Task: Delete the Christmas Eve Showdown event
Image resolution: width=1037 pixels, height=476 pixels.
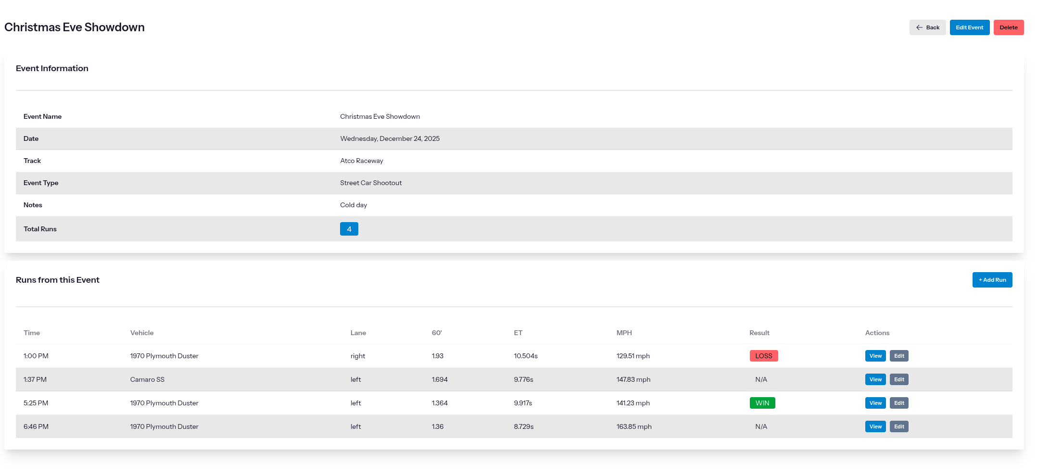Action: tap(1008, 27)
